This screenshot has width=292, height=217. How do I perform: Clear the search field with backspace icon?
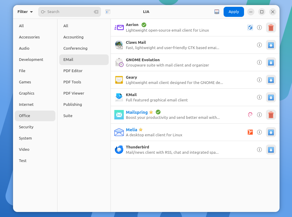coord(96,12)
